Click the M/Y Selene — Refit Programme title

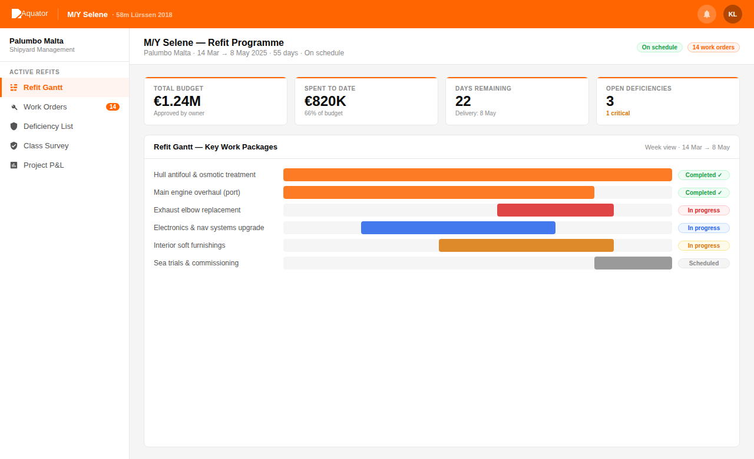coord(214,42)
